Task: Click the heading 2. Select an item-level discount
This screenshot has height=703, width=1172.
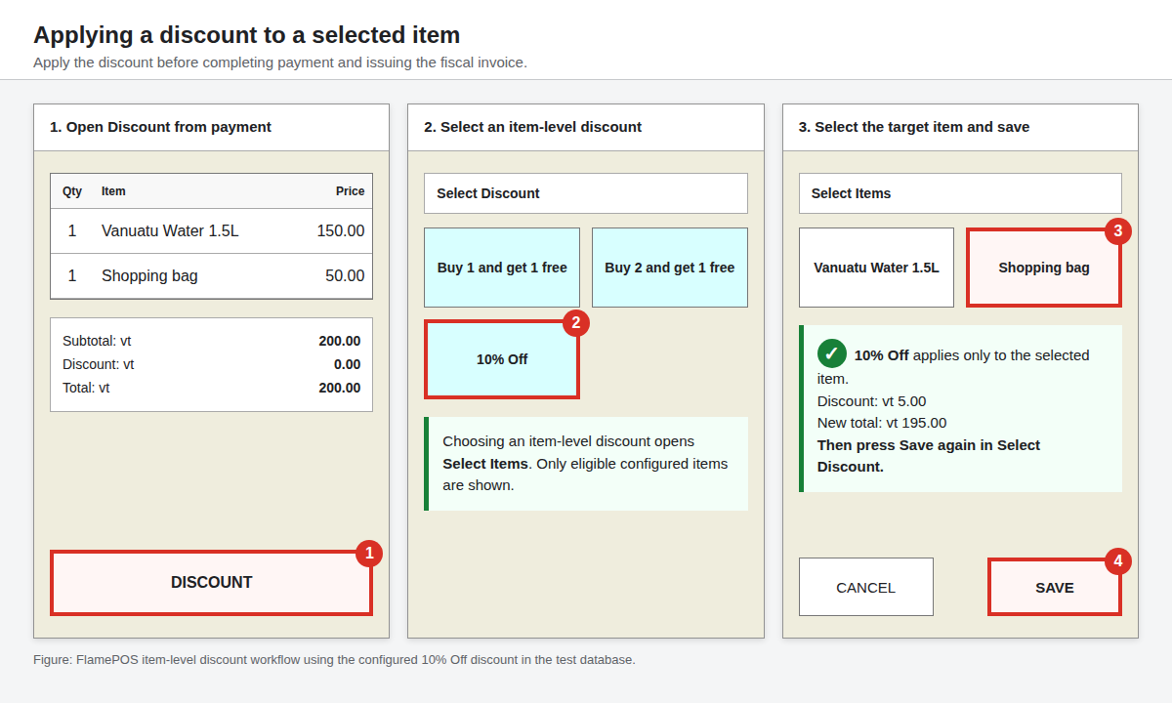Action: (532, 127)
